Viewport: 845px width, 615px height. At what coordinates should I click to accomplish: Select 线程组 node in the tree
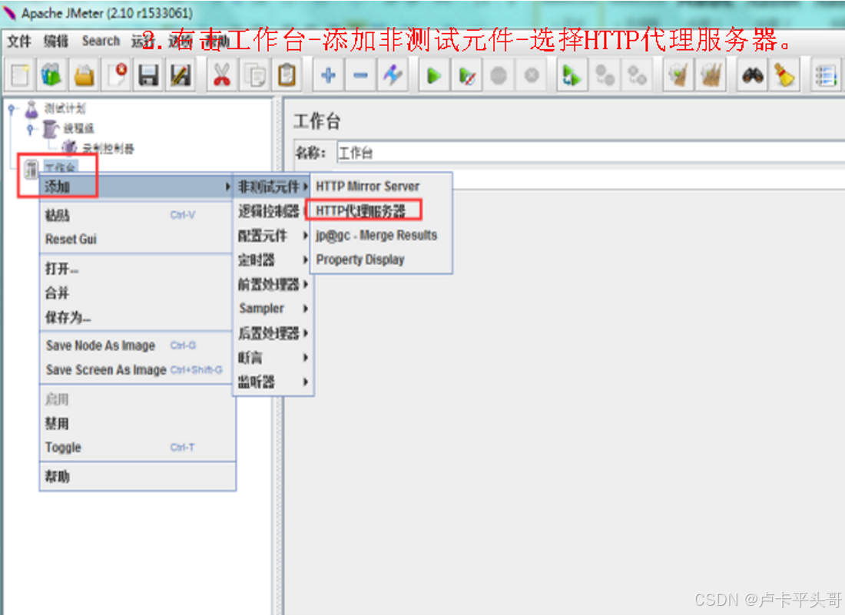click(78, 128)
